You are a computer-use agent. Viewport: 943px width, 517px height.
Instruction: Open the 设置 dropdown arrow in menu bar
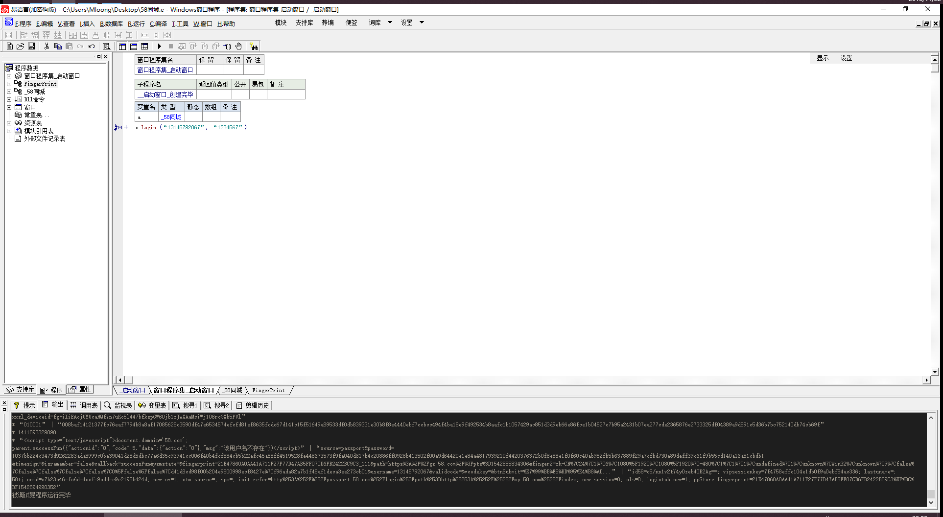422,23
